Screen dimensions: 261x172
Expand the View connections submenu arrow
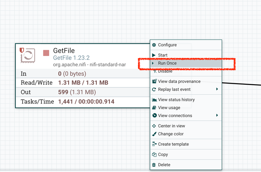(217, 115)
